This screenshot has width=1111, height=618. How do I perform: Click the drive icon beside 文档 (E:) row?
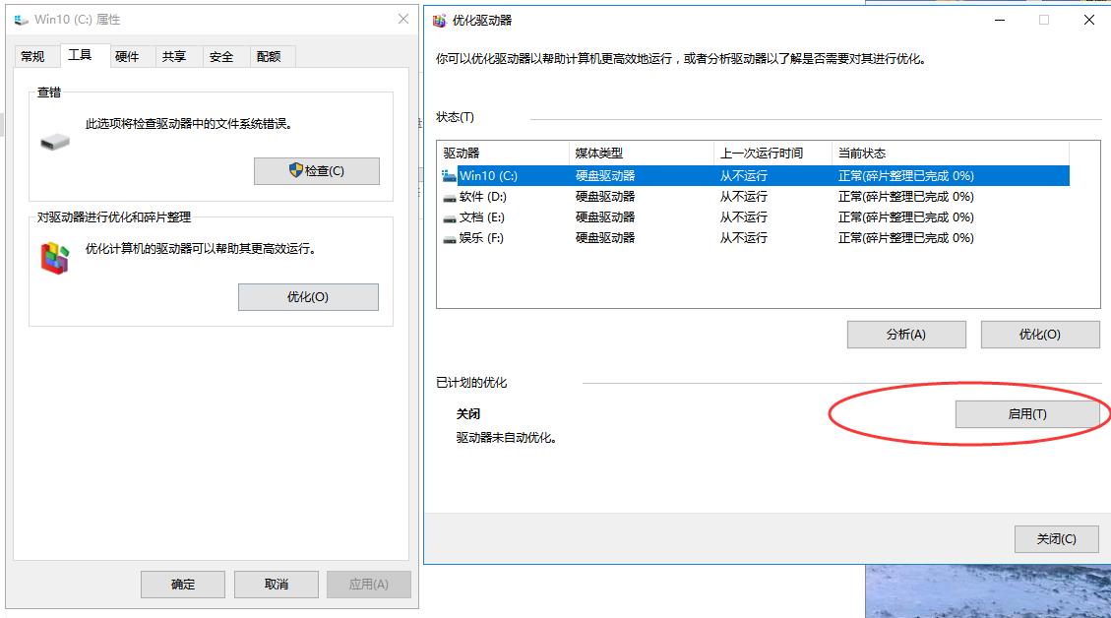pyautogui.click(x=449, y=217)
